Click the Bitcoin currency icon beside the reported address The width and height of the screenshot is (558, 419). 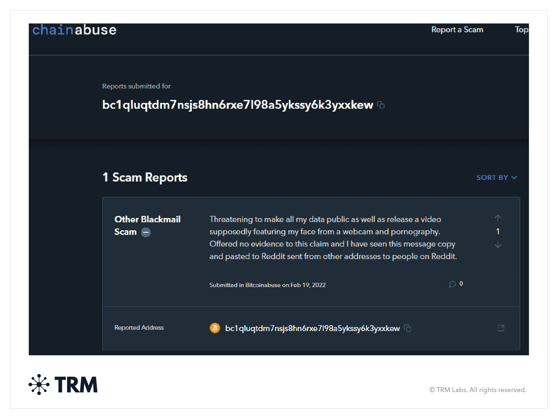[215, 328]
